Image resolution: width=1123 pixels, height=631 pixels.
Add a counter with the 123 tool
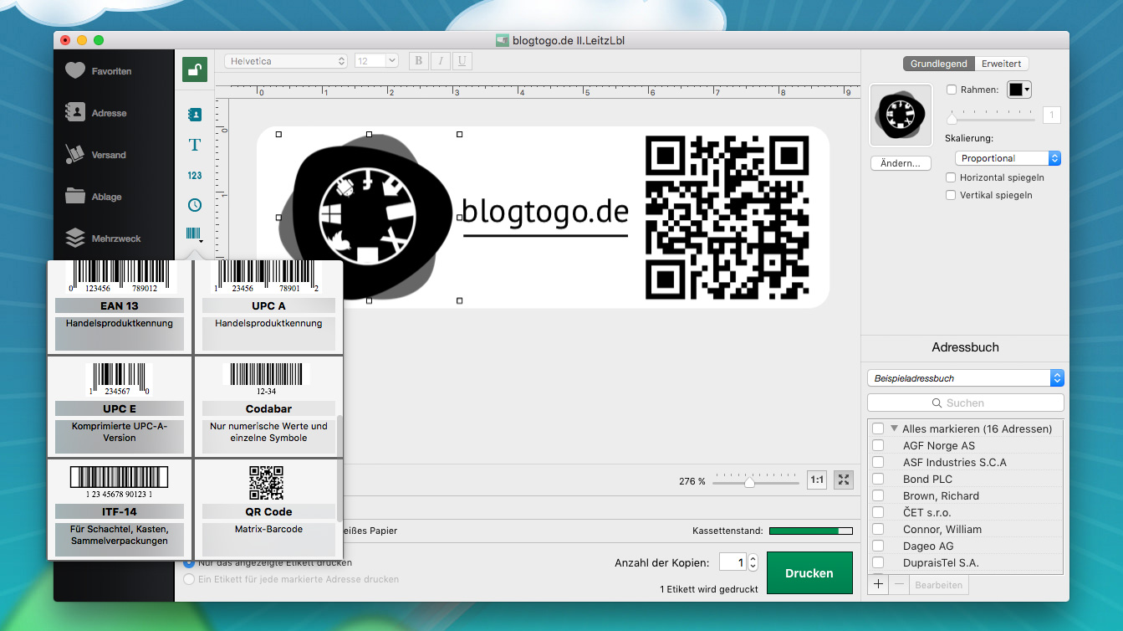195,176
